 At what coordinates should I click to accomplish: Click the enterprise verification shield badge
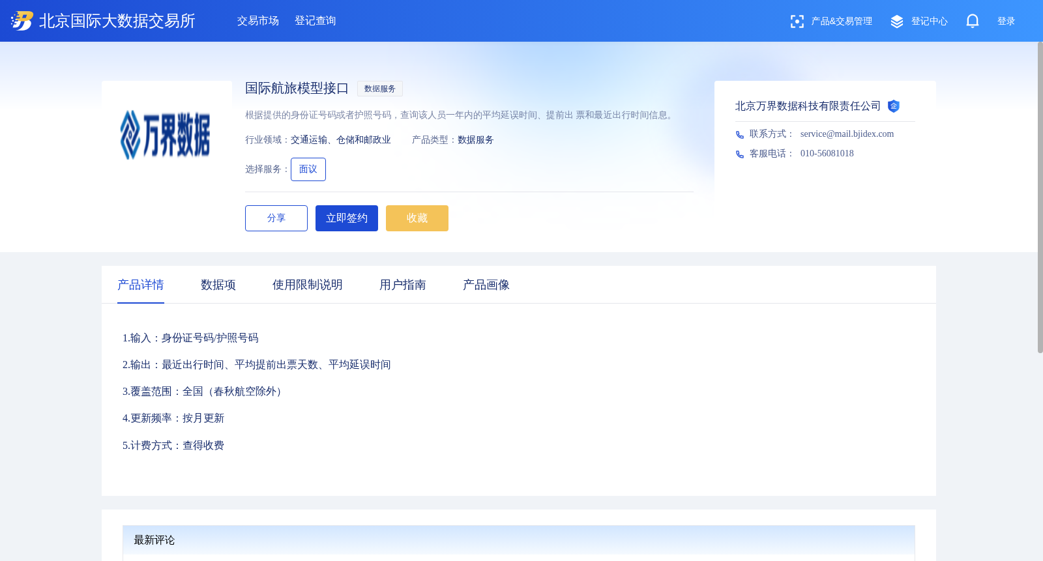[x=894, y=106]
